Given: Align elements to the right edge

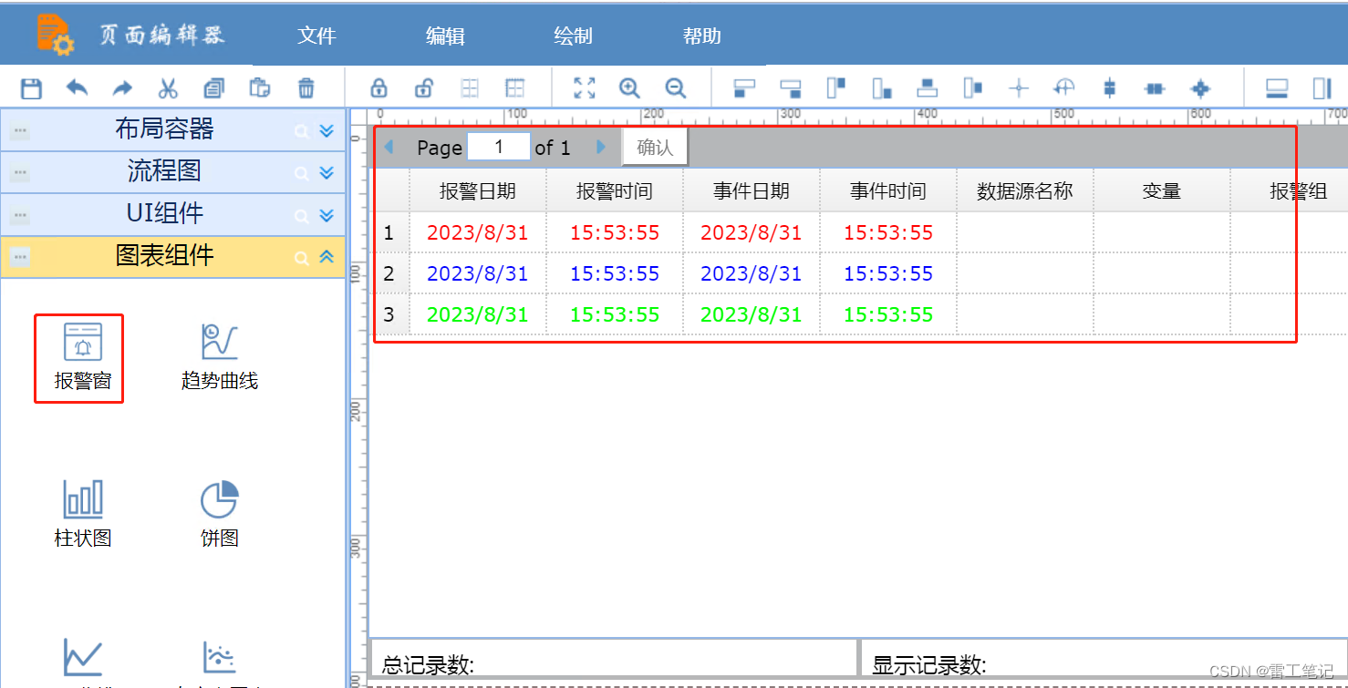Looking at the screenshot, I should 791,88.
